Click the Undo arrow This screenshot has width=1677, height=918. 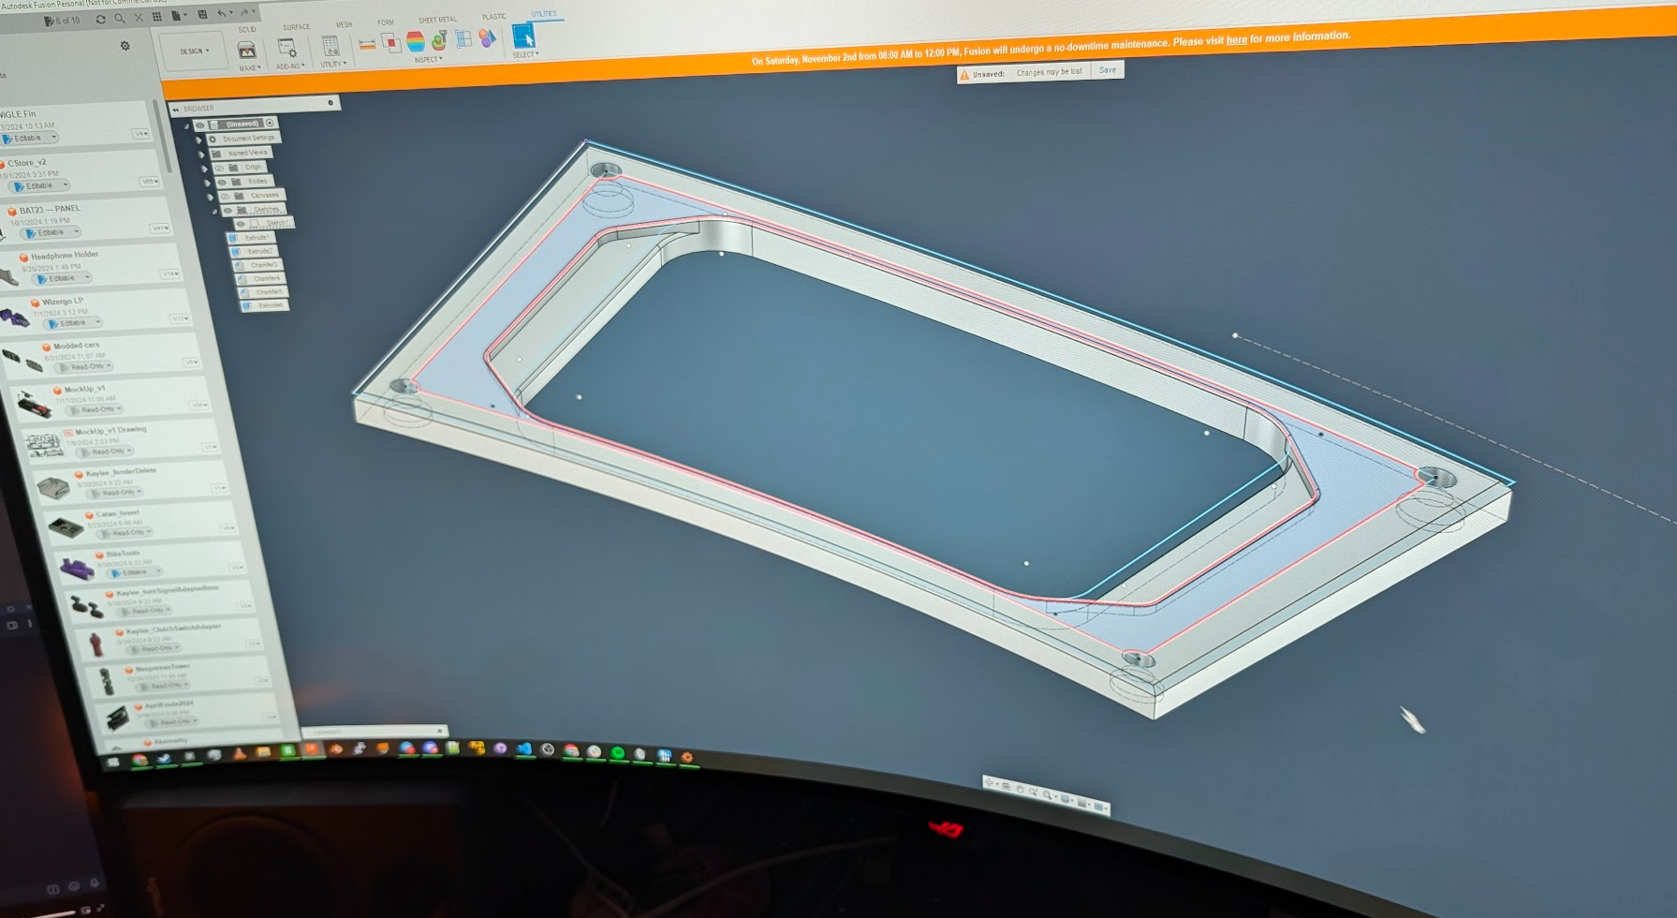(222, 13)
